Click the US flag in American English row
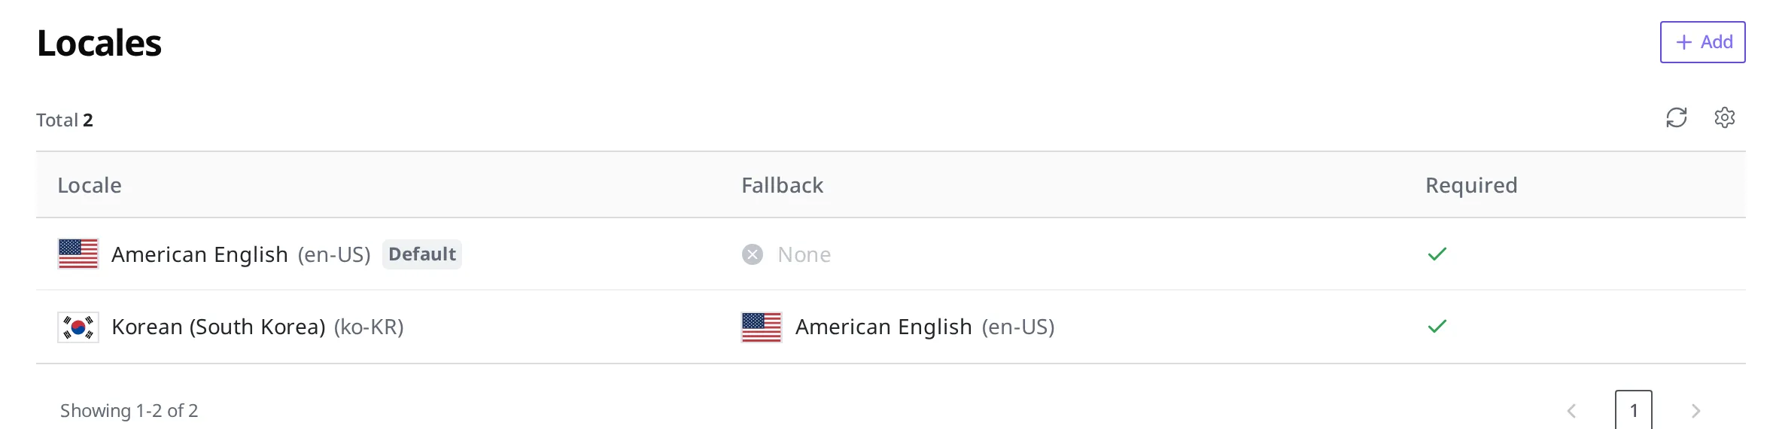 (78, 254)
